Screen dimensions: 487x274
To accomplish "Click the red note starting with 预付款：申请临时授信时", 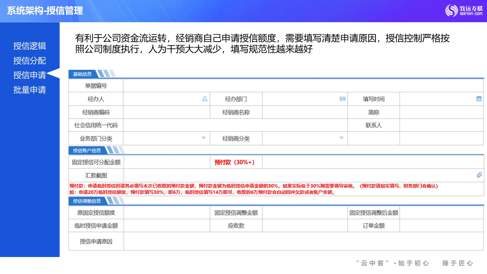I will [x=253, y=186].
